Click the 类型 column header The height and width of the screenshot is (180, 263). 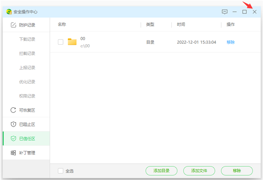point(150,25)
